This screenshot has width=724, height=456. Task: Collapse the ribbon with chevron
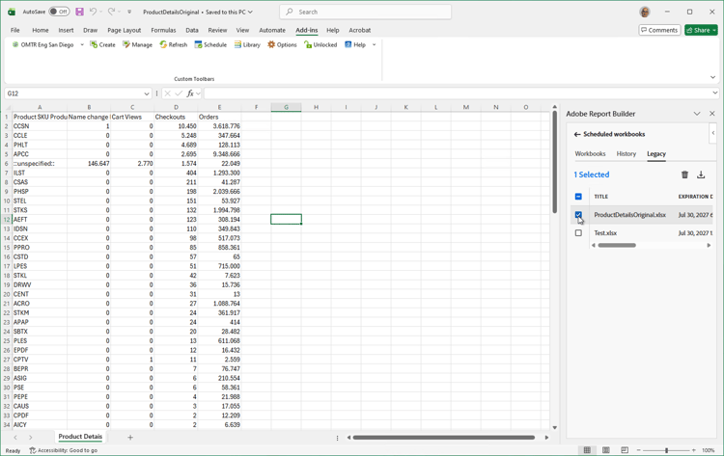713,77
